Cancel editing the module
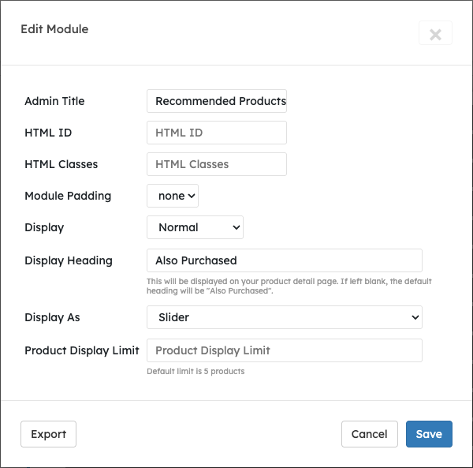The image size is (473, 468). [x=370, y=434]
